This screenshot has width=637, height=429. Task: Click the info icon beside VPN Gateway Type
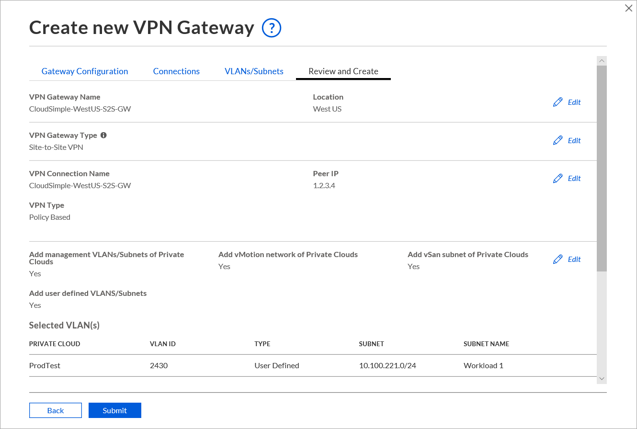(103, 135)
